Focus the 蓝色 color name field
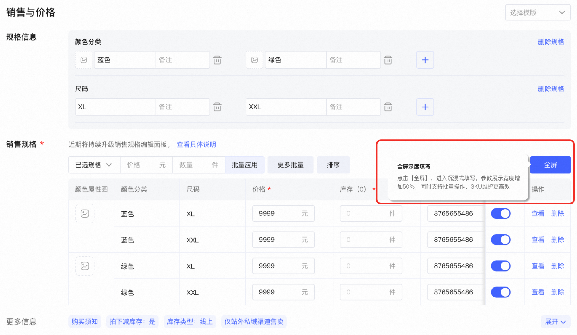577x335 pixels. tap(125, 60)
